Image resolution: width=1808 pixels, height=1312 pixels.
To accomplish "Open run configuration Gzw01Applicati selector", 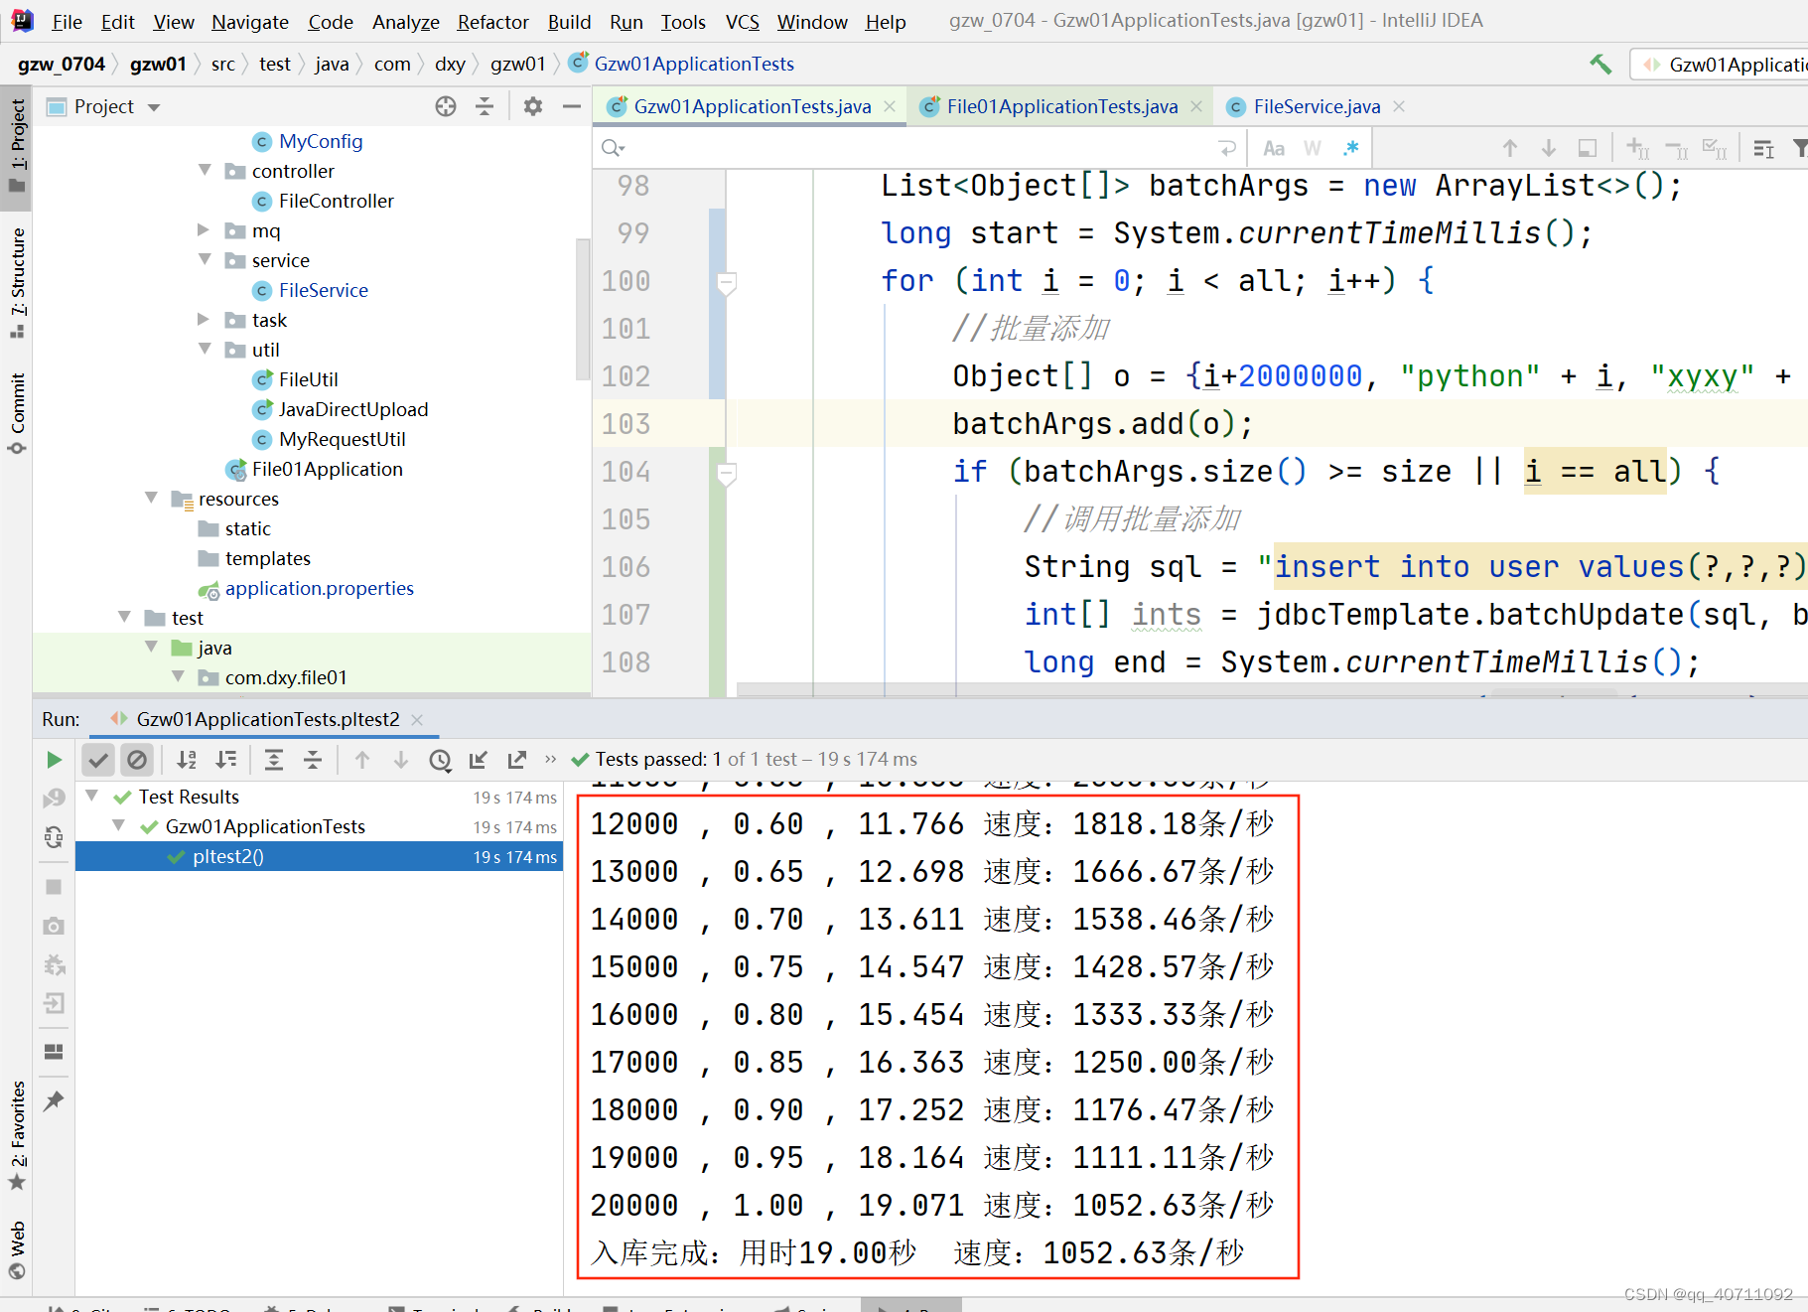I will coord(1722,65).
